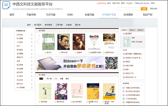Image resolution: width=168 pixels, height=106 pixels.
Task: Open the 广东科技出版社 publisher link
Action: (131, 99)
